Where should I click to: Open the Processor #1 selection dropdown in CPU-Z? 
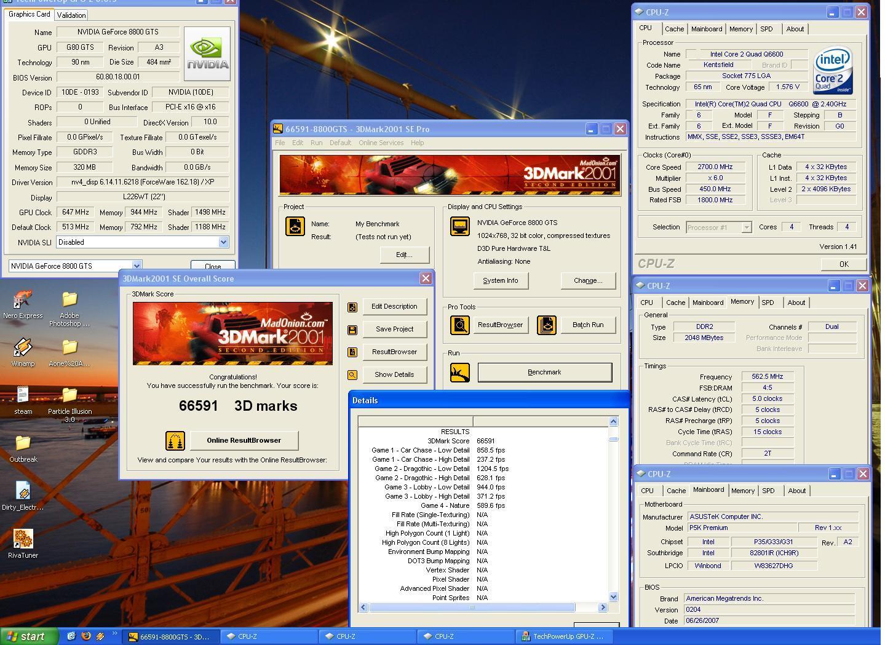(747, 228)
